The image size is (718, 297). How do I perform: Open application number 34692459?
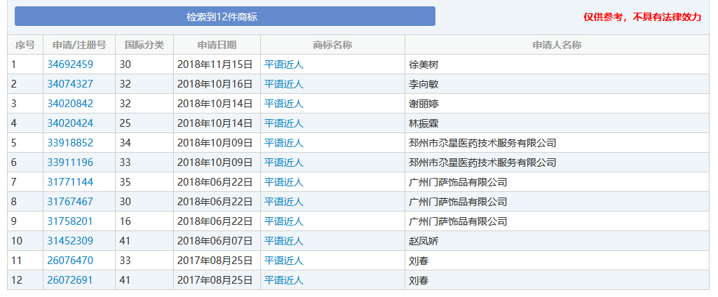point(70,65)
